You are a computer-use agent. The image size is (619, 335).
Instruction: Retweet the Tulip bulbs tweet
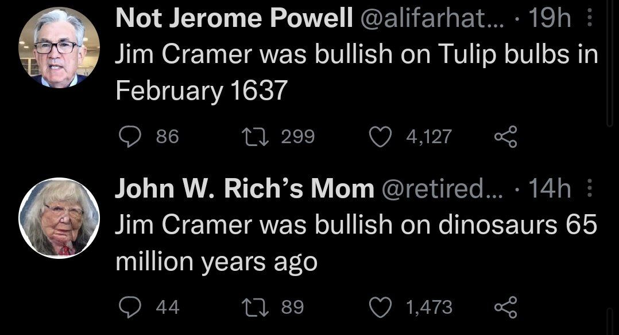click(255, 137)
